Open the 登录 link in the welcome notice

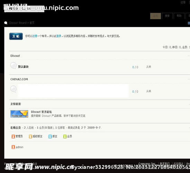(59, 36)
